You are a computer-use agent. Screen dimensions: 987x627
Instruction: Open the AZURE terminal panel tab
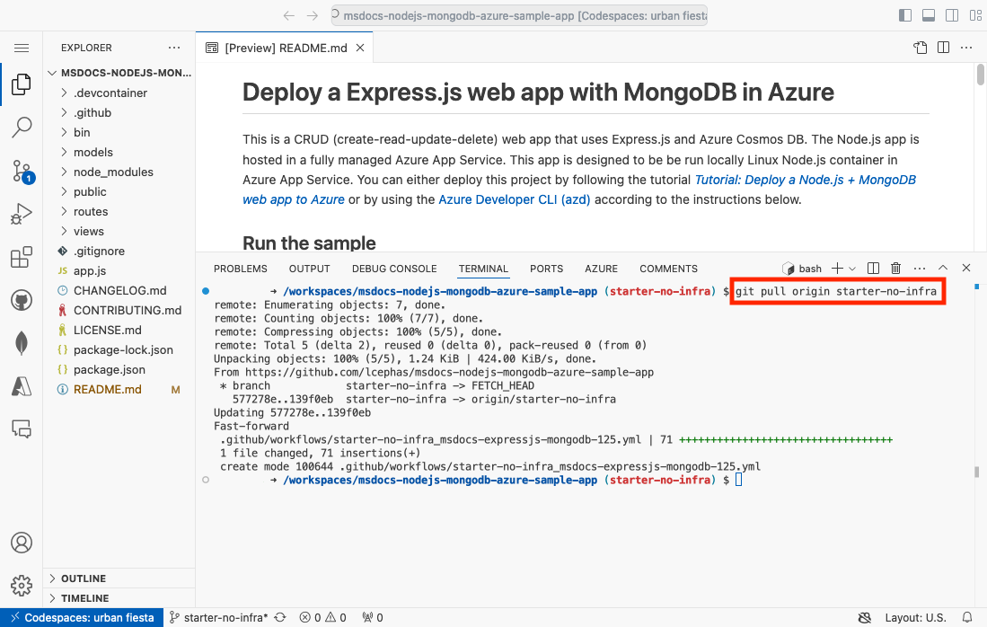(601, 268)
